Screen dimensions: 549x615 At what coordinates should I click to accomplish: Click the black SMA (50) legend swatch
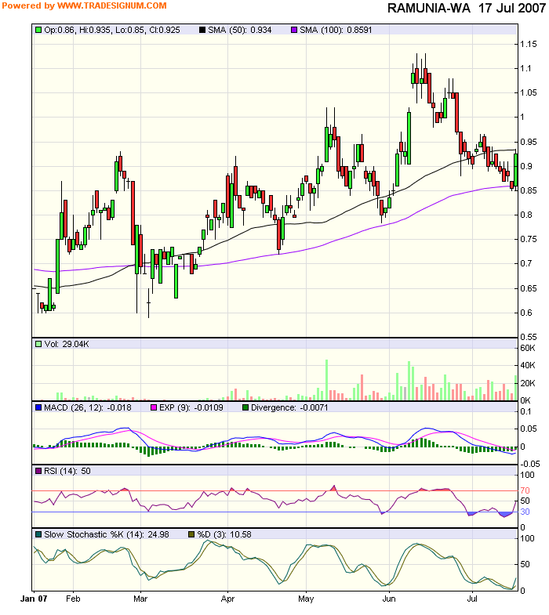(x=202, y=29)
